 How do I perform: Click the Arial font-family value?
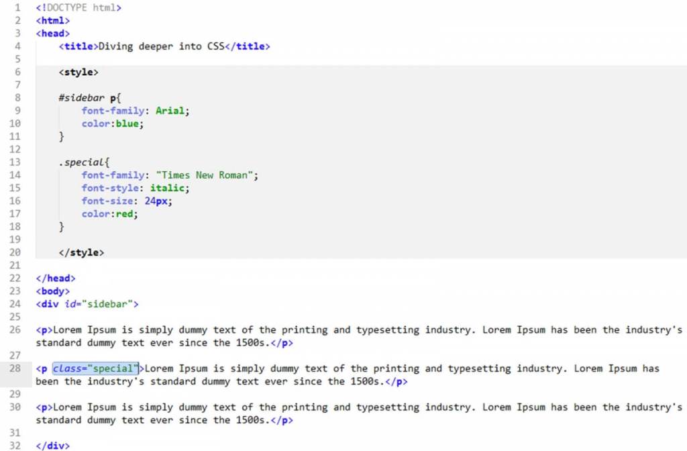click(170, 111)
